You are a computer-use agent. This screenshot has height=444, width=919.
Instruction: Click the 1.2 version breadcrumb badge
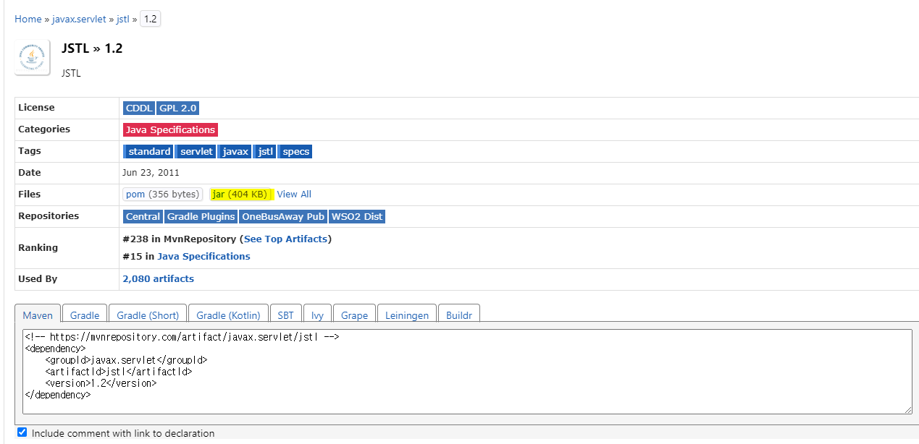151,19
